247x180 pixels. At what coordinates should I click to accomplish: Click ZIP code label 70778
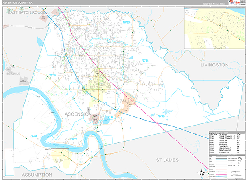(161, 116)
